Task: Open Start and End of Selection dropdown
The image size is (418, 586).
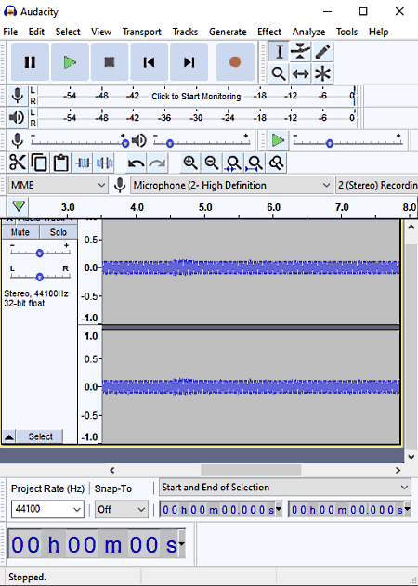Action: [x=285, y=488]
